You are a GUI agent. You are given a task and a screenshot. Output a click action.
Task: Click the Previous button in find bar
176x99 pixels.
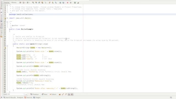pos(34,94)
